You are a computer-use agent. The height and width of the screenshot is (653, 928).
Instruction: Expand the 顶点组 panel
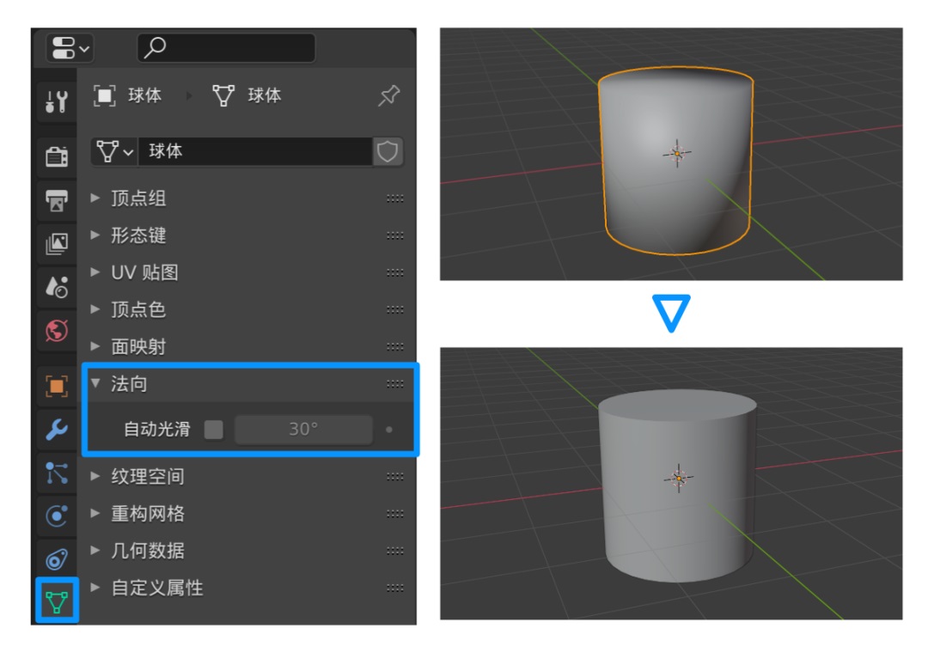point(95,198)
